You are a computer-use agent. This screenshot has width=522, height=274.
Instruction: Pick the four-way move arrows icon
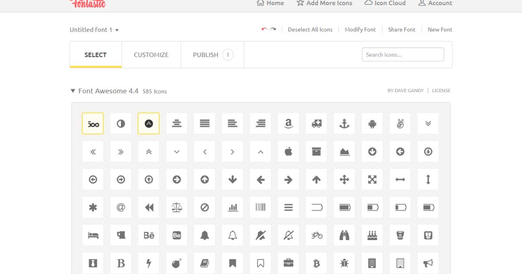click(344, 180)
